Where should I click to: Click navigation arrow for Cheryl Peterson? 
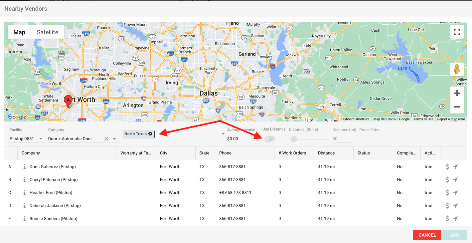[x=456, y=180]
